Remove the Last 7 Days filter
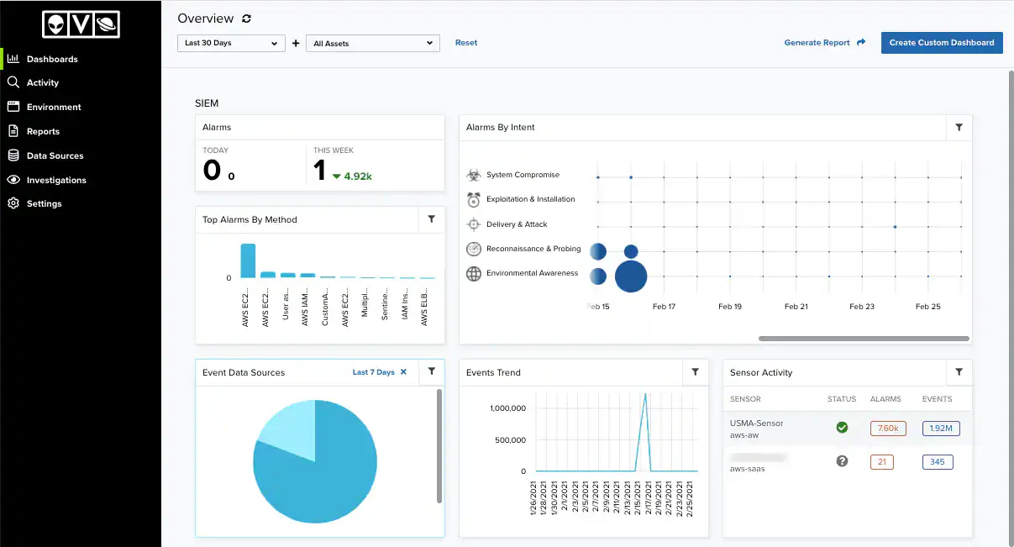Image resolution: width=1014 pixels, height=547 pixels. (403, 372)
